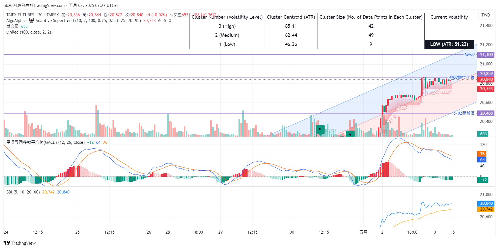
Task: Click the blue 20,840 label on BBI scale
Action: [486, 203]
